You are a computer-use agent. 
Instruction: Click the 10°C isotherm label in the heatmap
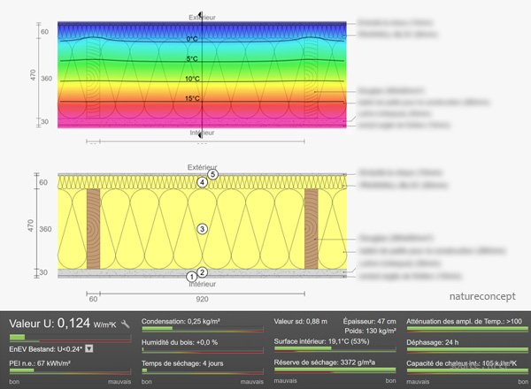192,79
